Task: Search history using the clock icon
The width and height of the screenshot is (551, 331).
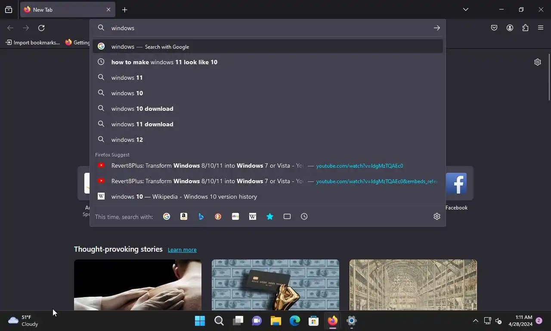Action: tap(304, 216)
